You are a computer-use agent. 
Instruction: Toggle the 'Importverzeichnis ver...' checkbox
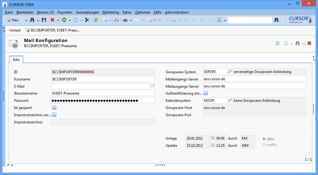pos(54,115)
